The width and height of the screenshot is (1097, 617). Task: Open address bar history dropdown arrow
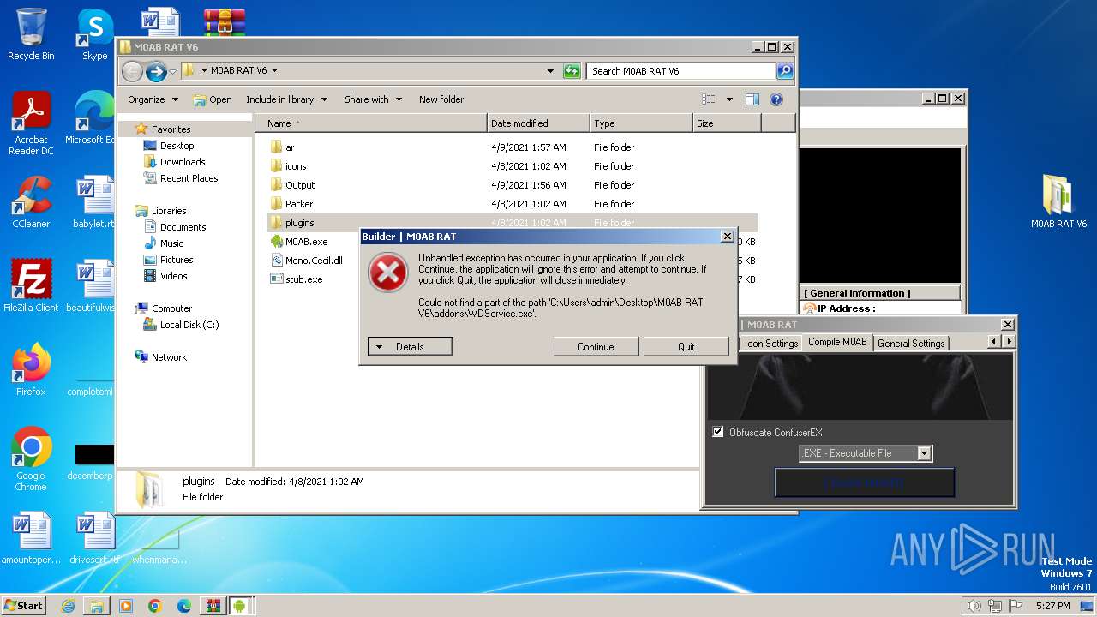tap(550, 71)
